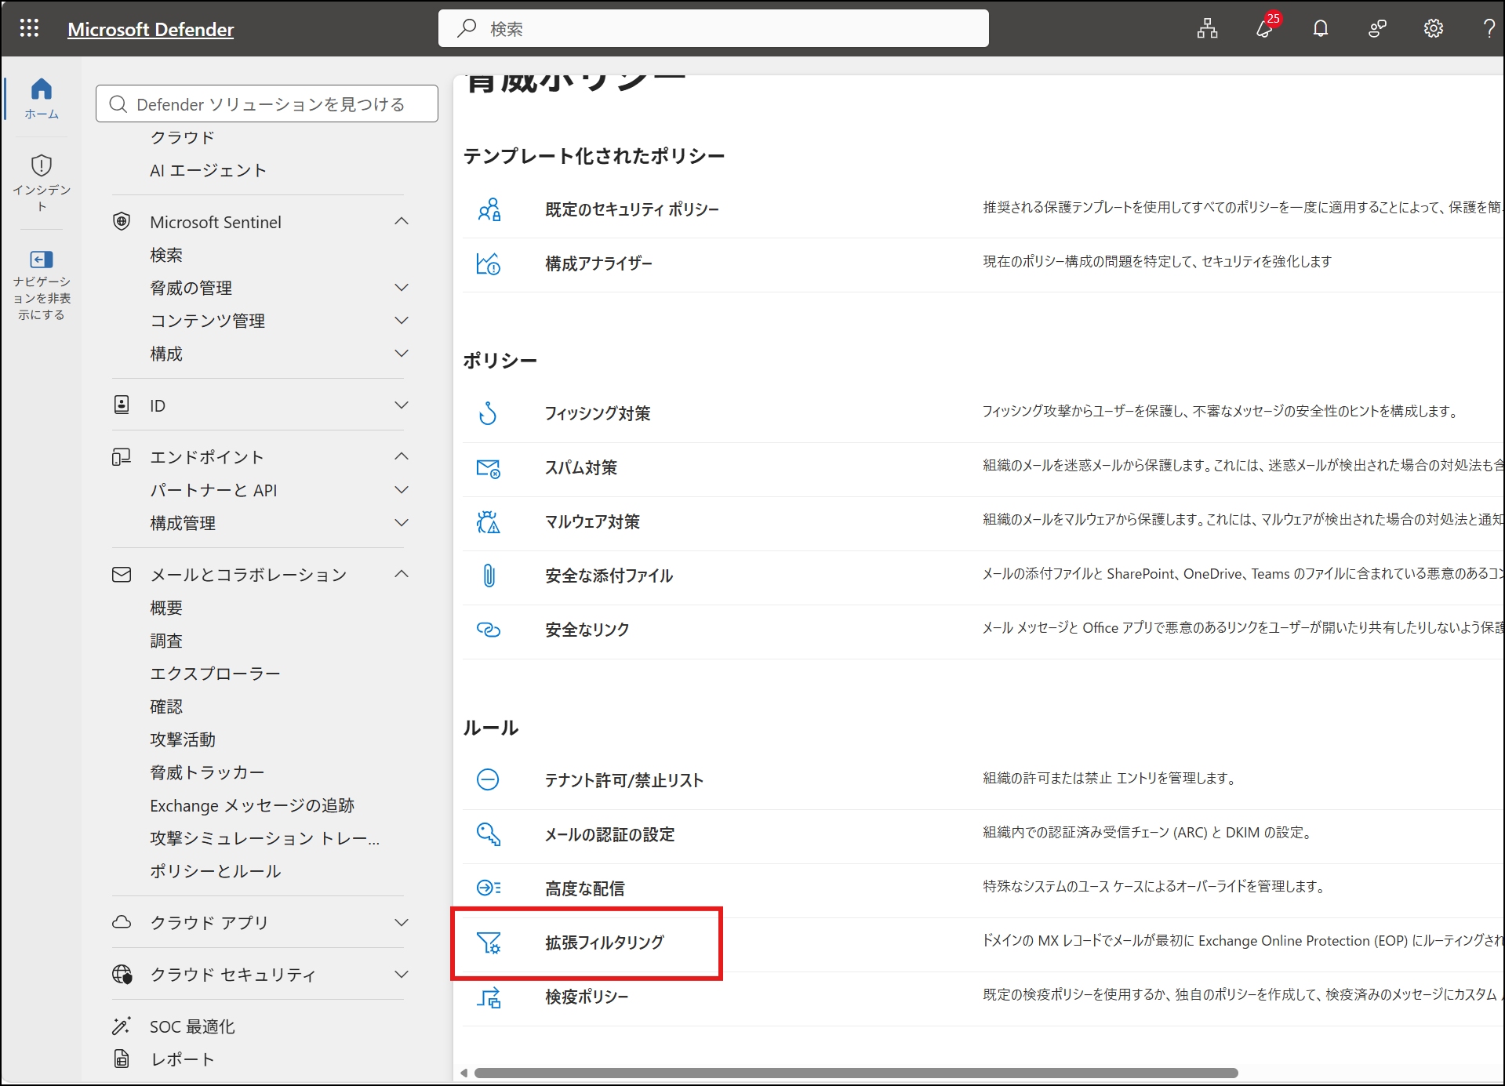Open the 高度な配信 link
The height and width of the screenshot is (1086, 1505).
click(x=585, y=888)
